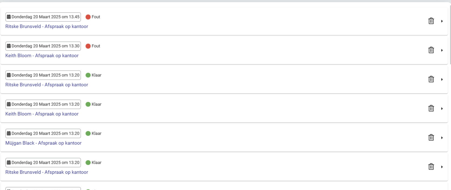Click calendar icon on the 13.45 date badge
451x190 pixels.
9,17
